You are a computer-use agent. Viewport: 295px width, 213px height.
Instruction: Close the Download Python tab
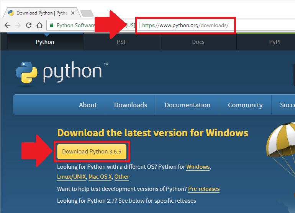[x=73, y=13]
